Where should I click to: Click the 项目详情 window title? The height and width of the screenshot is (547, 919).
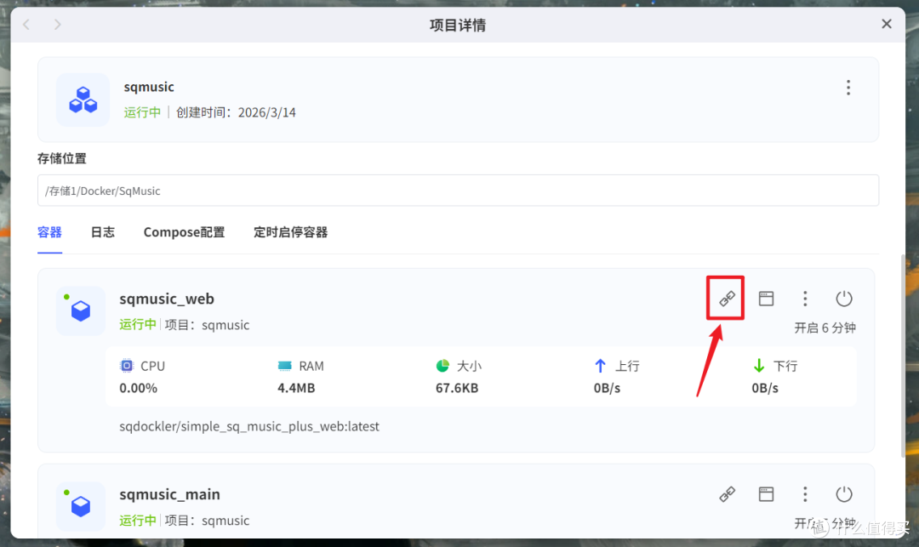click(458, 26)
